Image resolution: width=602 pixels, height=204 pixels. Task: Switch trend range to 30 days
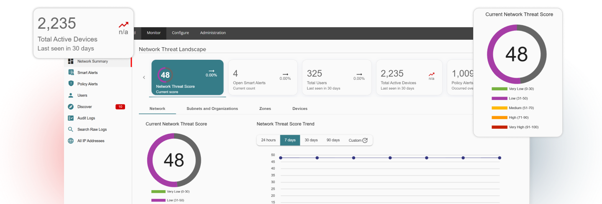[x=311, y=140]
